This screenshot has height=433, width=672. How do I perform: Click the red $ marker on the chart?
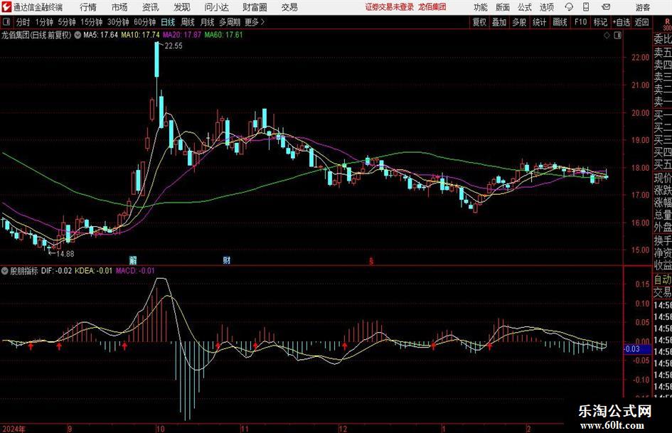(x=371, y=261)
